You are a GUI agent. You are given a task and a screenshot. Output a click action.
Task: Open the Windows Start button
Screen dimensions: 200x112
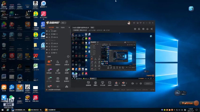tap(2, 110)
